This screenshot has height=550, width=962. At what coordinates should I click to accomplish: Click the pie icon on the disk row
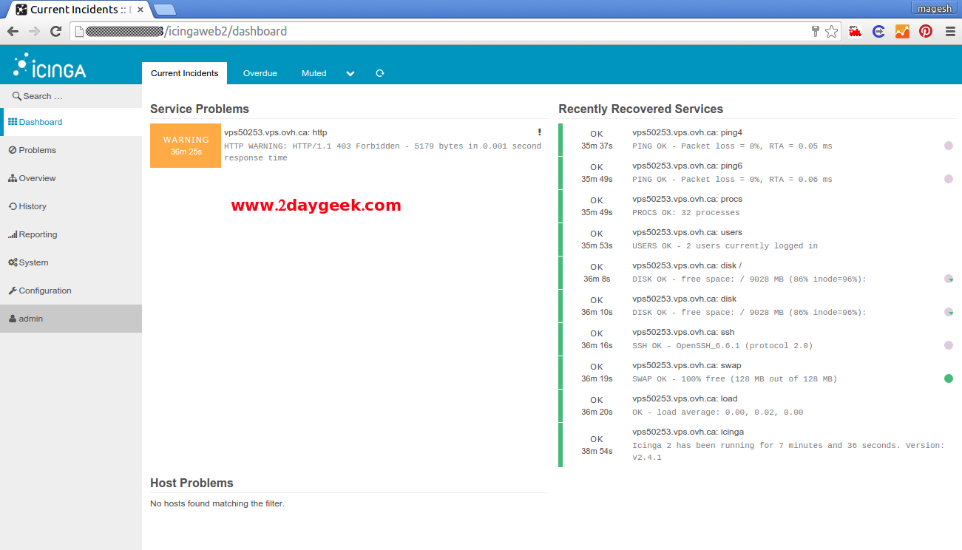[949, 312]
